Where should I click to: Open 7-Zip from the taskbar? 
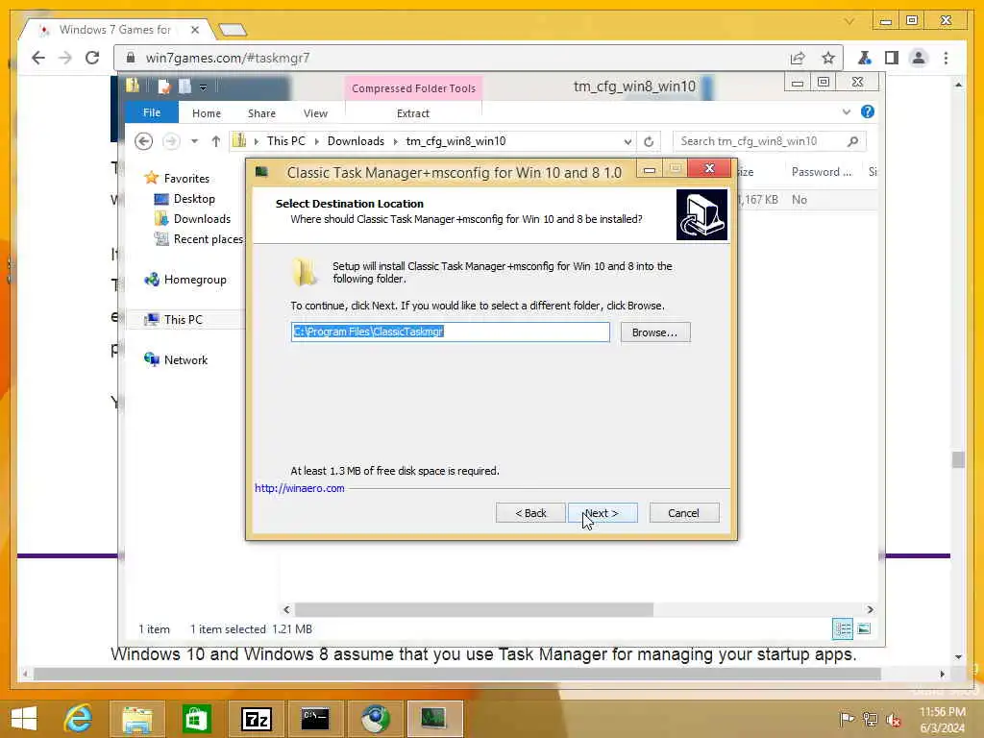pos(256,719)
